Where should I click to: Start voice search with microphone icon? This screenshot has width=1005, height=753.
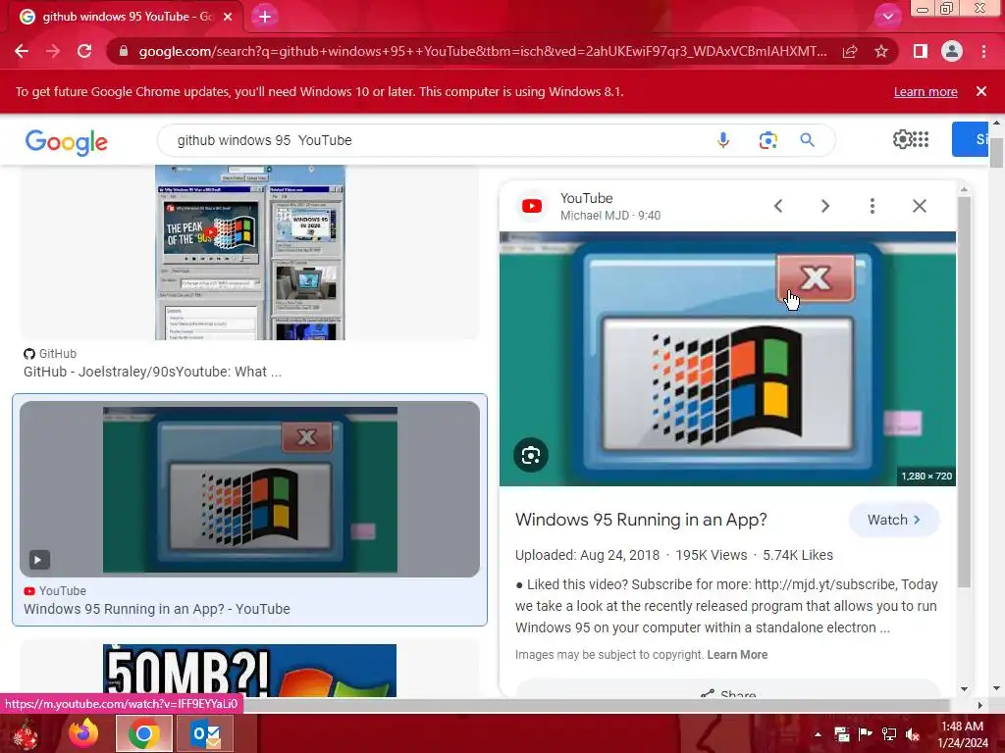[723, 139]
